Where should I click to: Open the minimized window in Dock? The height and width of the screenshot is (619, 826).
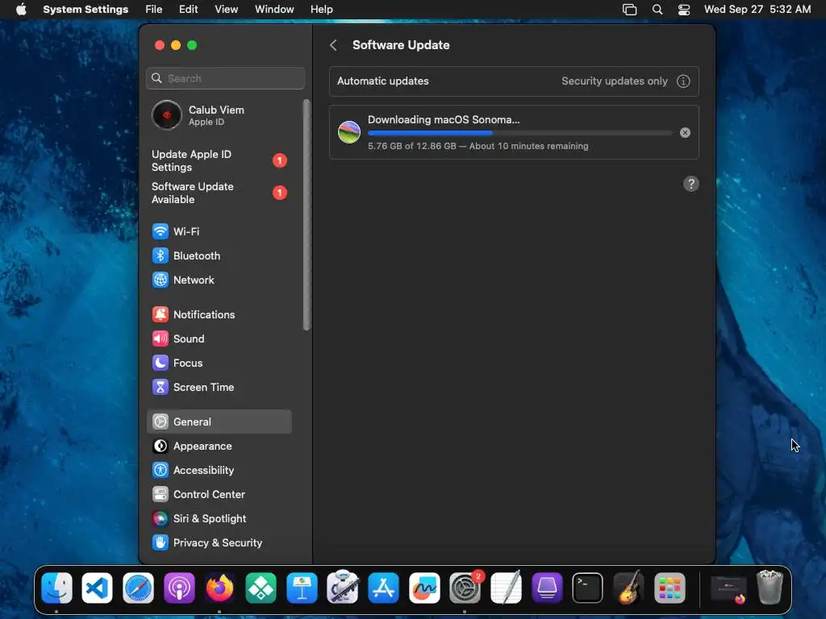(729, 588)
